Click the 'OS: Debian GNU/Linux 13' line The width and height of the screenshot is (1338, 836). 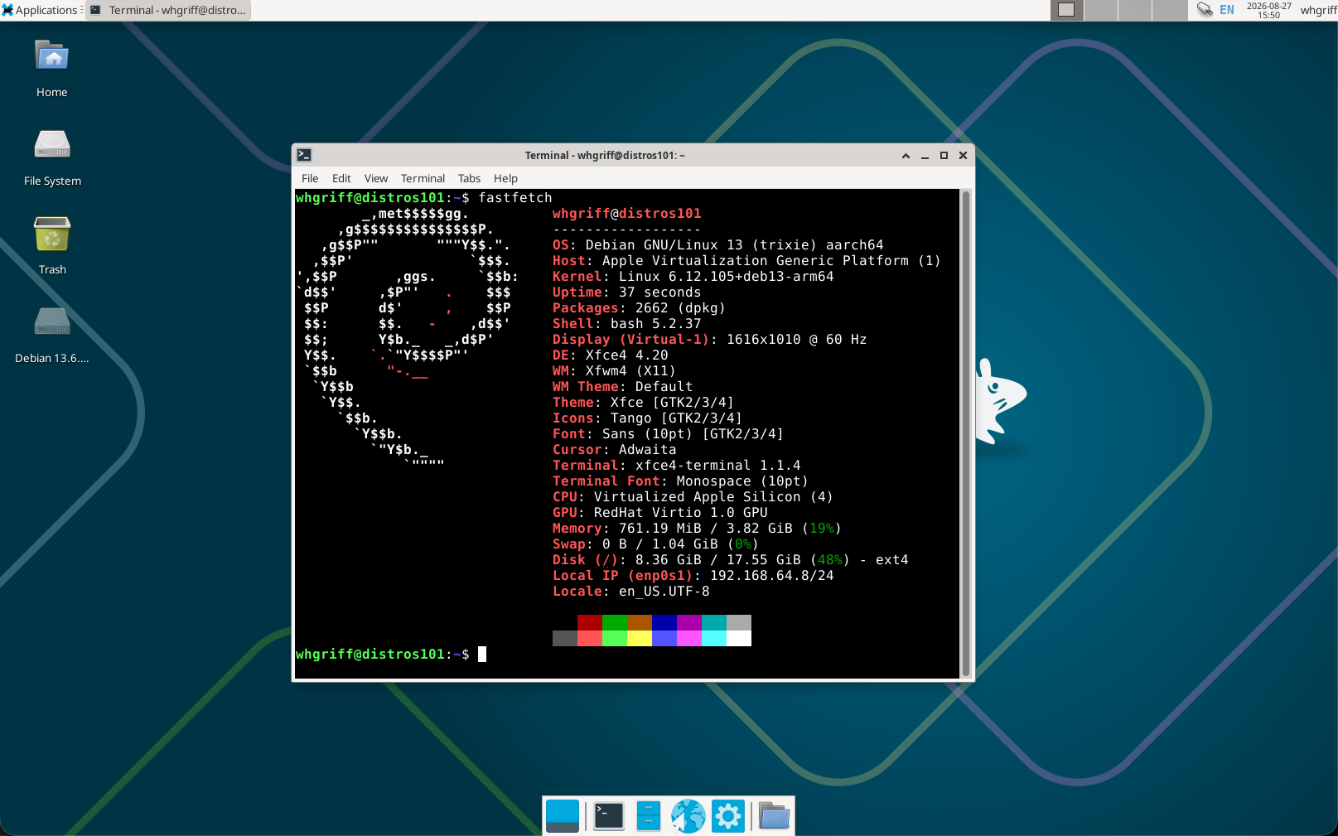(718, 244)
